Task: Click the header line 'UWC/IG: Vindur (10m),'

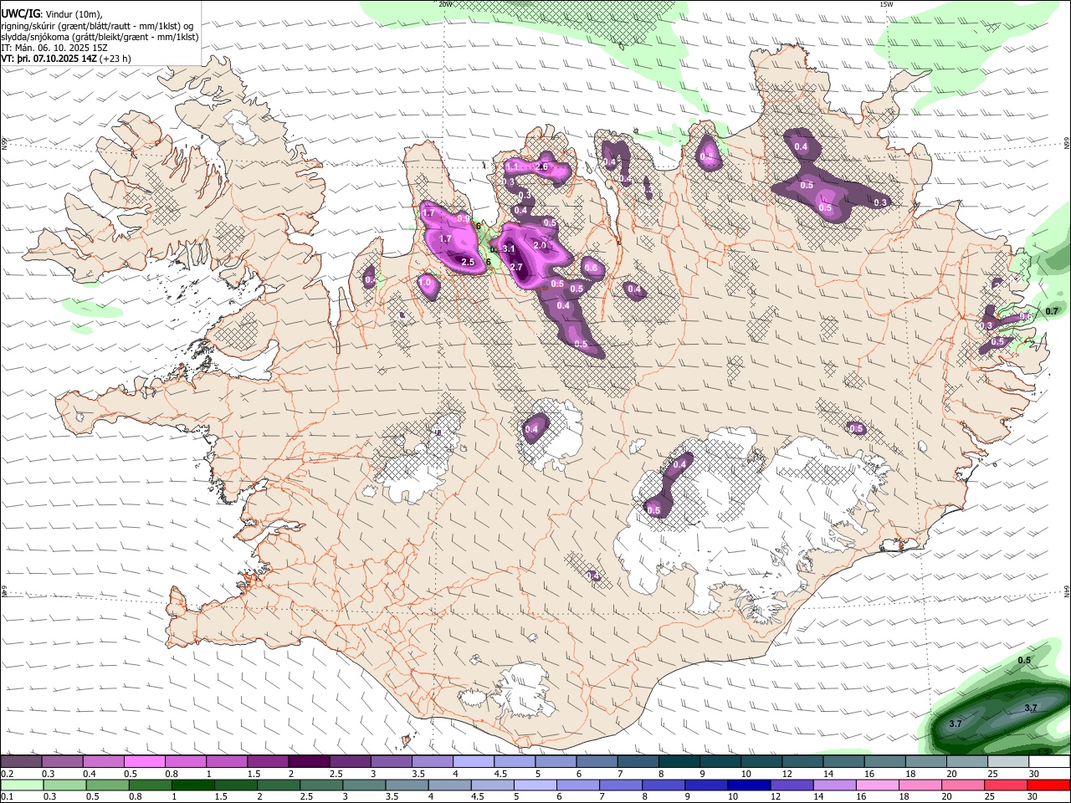Action: [x=52, y=13]
